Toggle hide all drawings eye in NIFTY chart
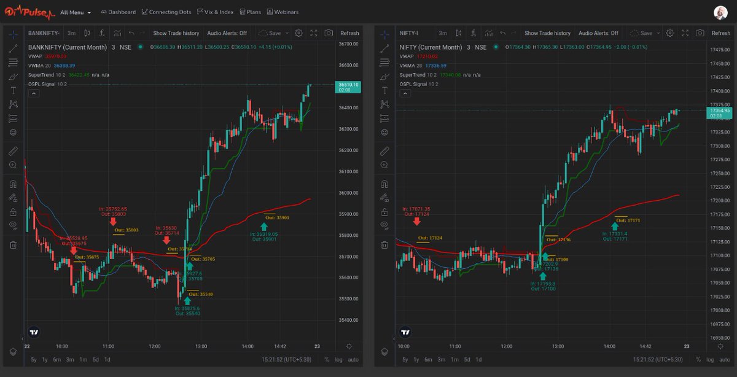This screenshot has height=377, width=737. pyautogui.click(x=384, y=226)
